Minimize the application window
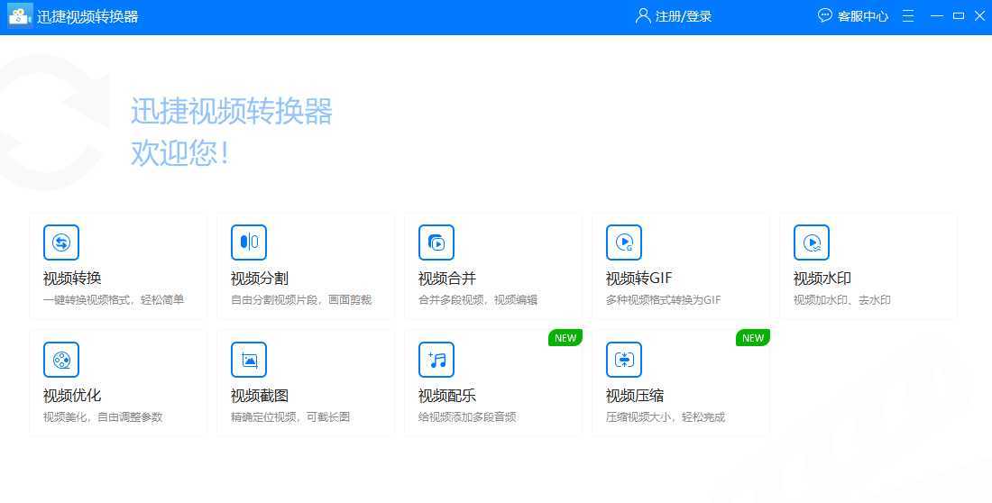The height and width of the screenshot is (503, 992). [937, 16]
